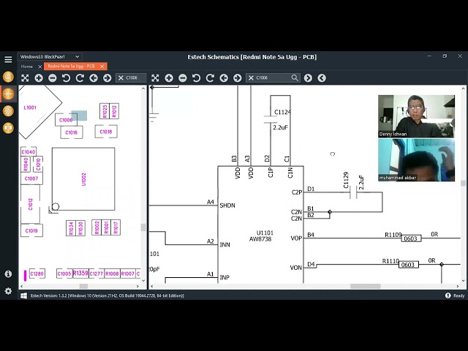Viewport: 468px width, 351px height.
Task: Jump to previous search result arrow
Action: coord(322,78)
